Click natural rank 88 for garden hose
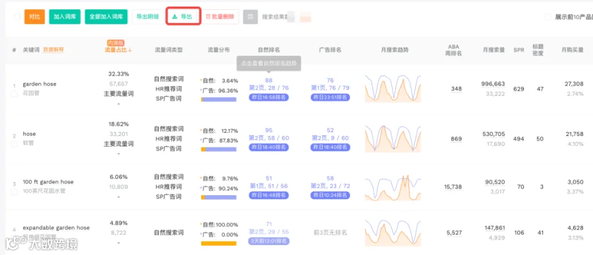The height and width of the screenshot is (255, 593). tap(269, 80)
